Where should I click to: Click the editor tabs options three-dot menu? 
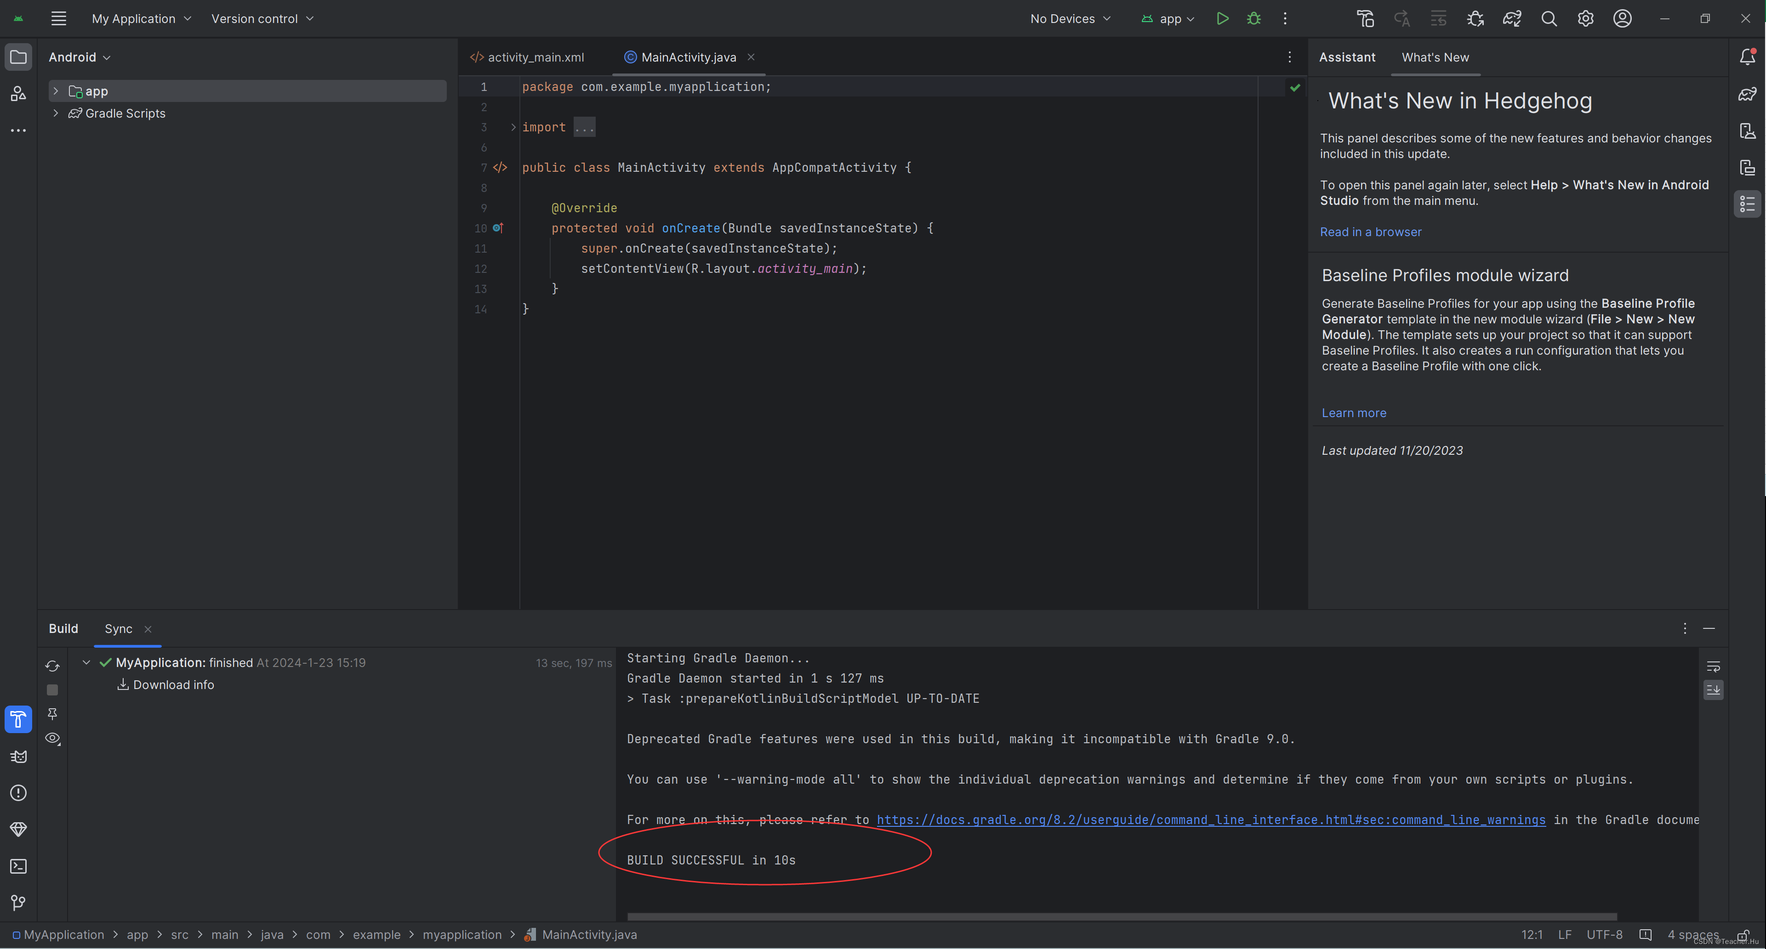[1289, 57]
